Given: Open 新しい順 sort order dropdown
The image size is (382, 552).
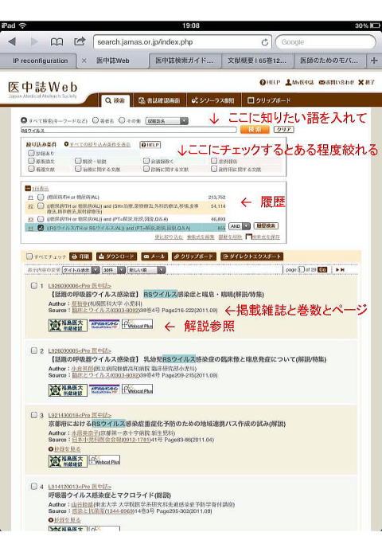Looking at the screenshot, I should (146, 270).
